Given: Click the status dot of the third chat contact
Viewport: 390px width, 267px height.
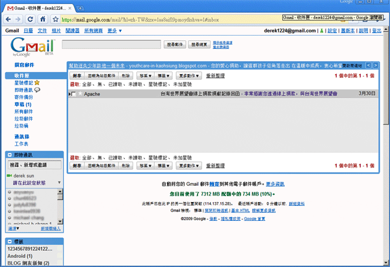Looking at the screenshot, I should [x=10, y=205].
